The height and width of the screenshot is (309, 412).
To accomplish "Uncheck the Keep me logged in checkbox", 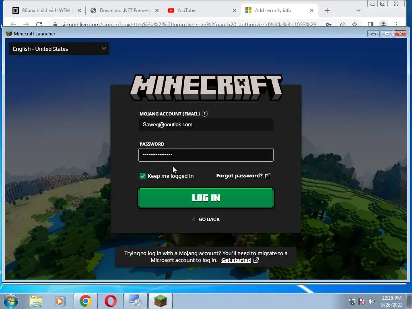I will 142,176.
